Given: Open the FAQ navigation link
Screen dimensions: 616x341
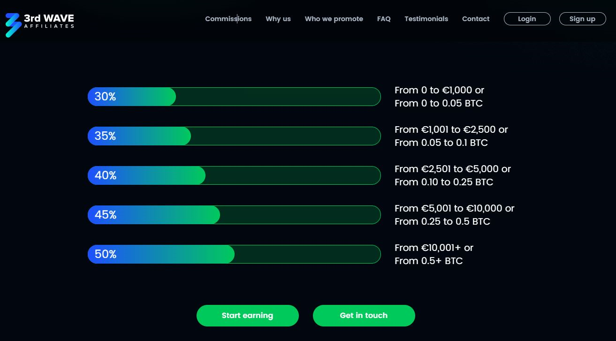Looking at the screenshot, I should [x=384, y=19].
